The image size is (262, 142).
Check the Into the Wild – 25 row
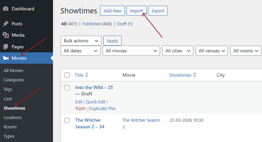click(x=67, y=88)
